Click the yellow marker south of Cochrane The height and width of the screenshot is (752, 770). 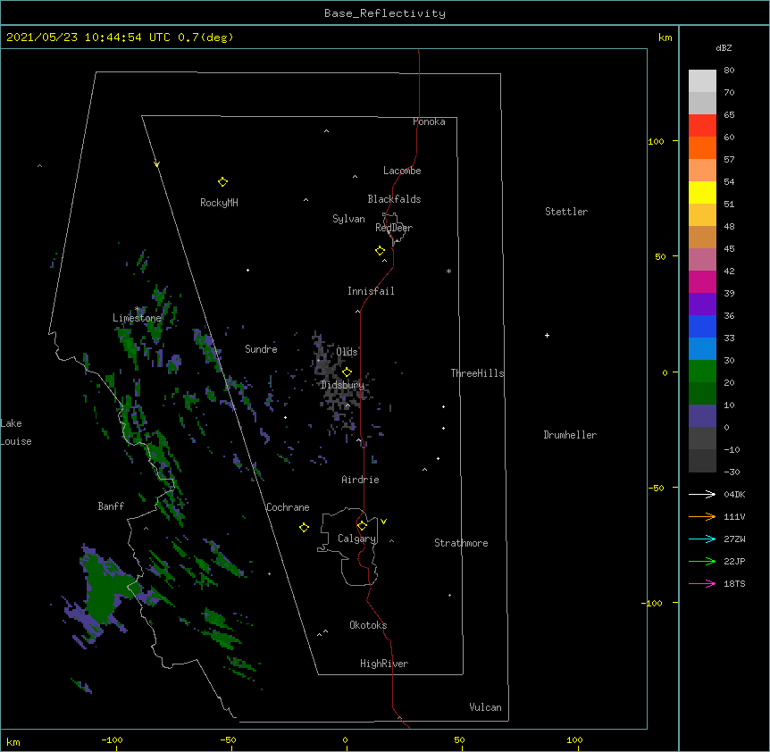(x=304, y=527)
